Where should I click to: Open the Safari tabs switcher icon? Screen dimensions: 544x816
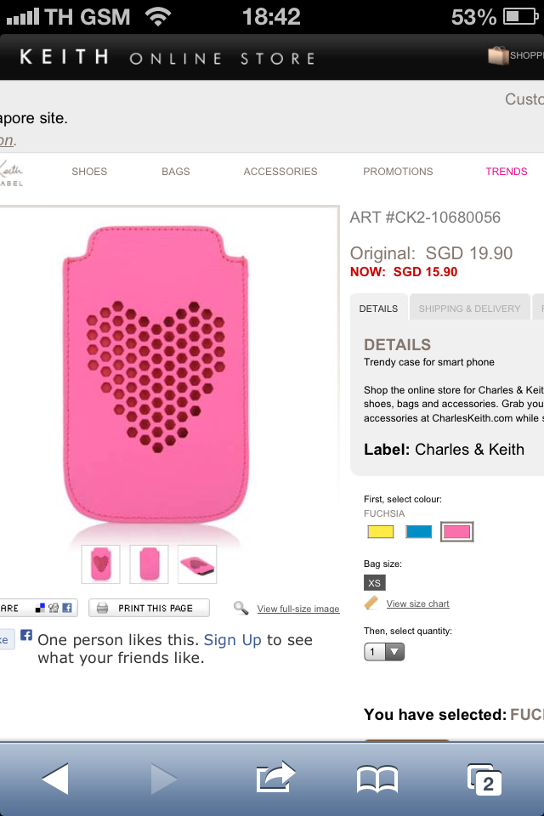click(x=484, y=778)
